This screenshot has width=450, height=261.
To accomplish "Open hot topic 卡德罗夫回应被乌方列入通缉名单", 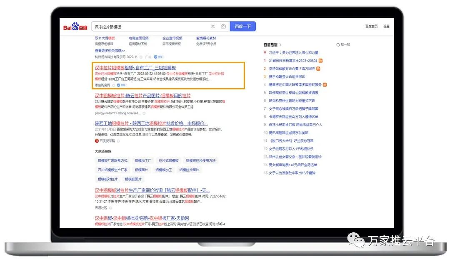I will (x=294, y=117).
